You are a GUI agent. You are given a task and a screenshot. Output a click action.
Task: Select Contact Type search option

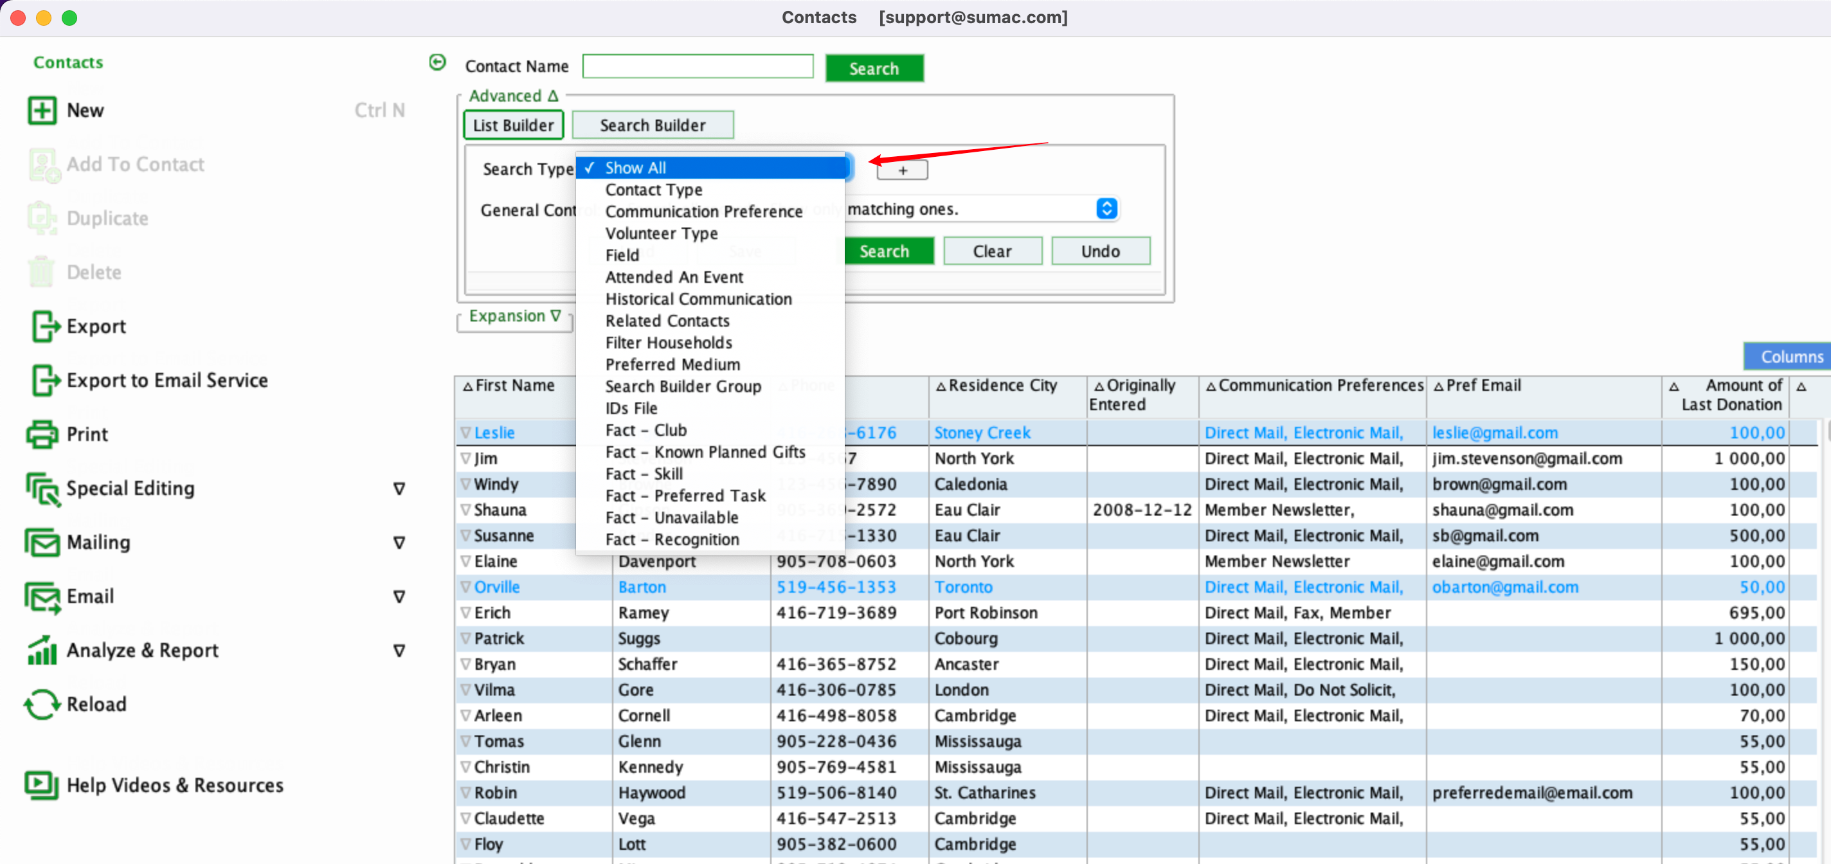(x=710, y=190)
